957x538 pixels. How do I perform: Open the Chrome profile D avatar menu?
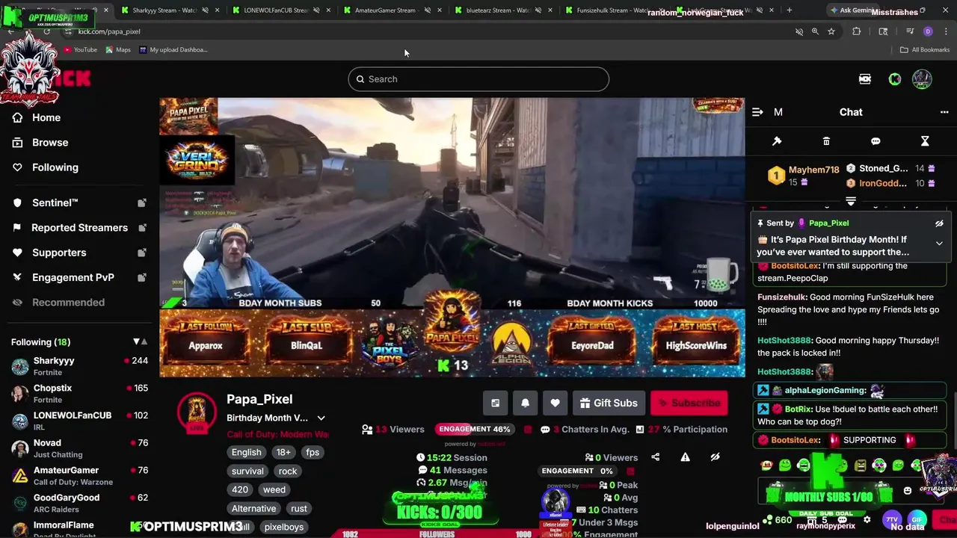pyautogui.click(x=928, y=31)
